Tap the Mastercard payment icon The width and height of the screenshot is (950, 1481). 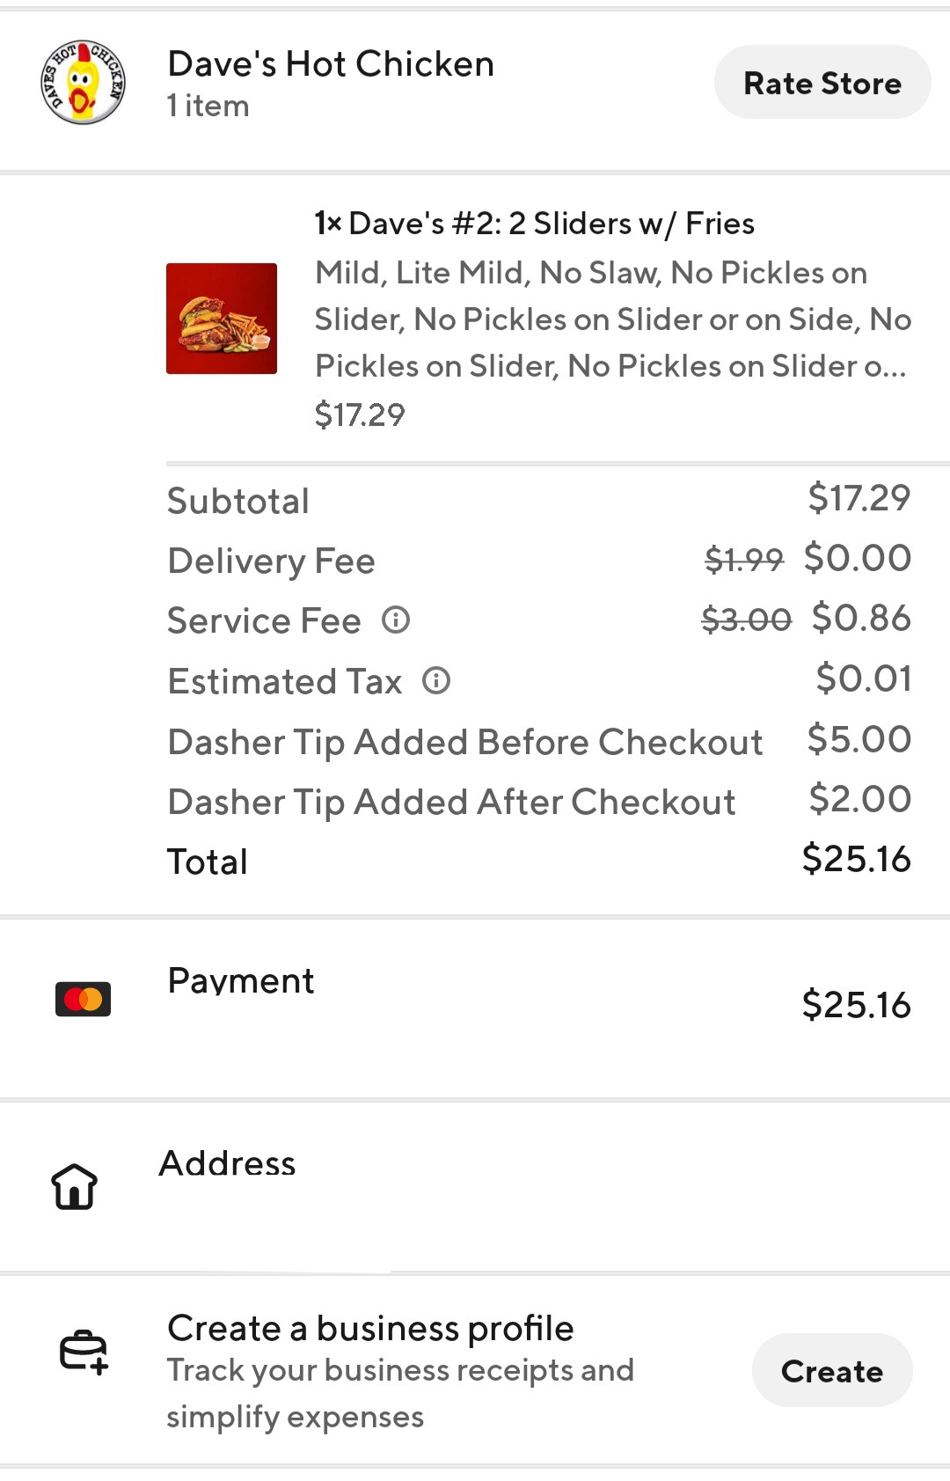click(x=83, y=999)
